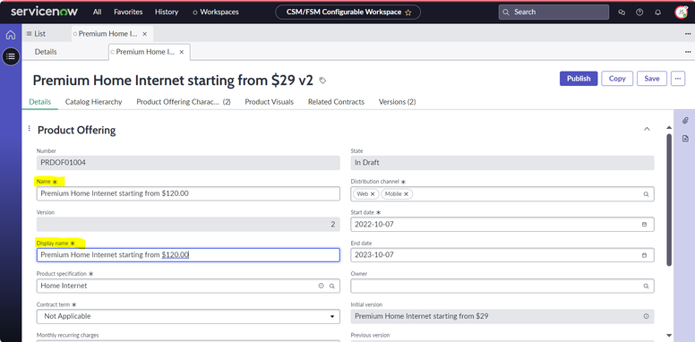Add a tag via the title tag icon
The height and width of the screenshot is (342, 695).
coord(322,81)
